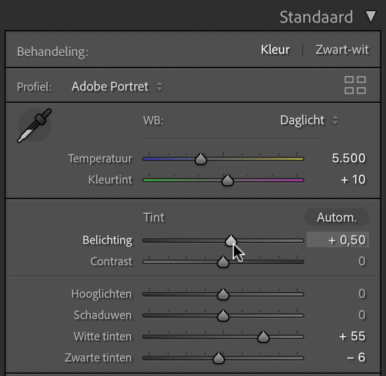The height and width of the screenshot is (376, 386).
Task: Click the Kleurtint slider handle
Action: click(x=227, y=180)
